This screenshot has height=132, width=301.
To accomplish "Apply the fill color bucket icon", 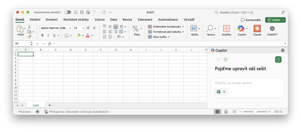I will [79, 35].
